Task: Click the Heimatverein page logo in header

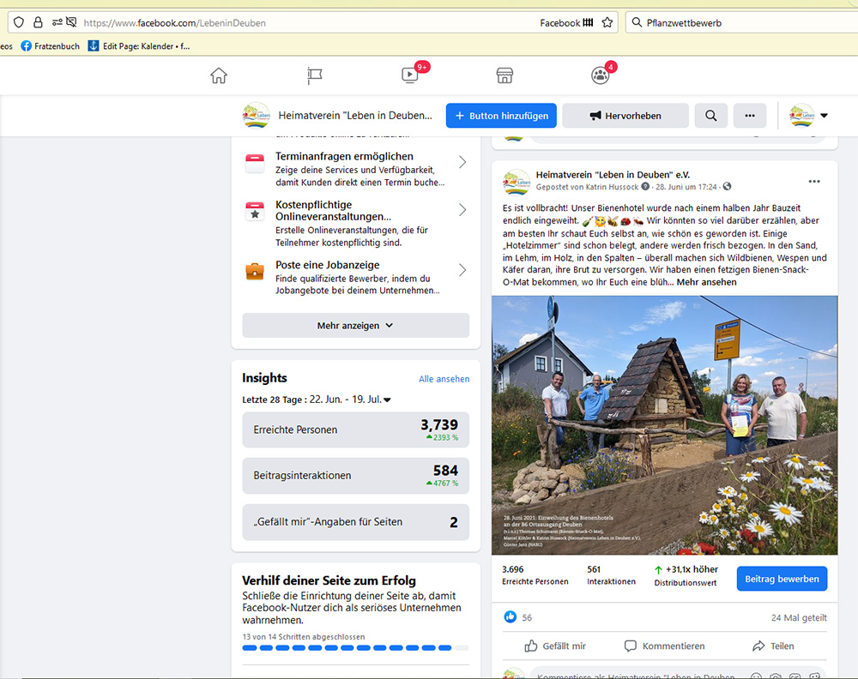Action: [x=256, y=116]
